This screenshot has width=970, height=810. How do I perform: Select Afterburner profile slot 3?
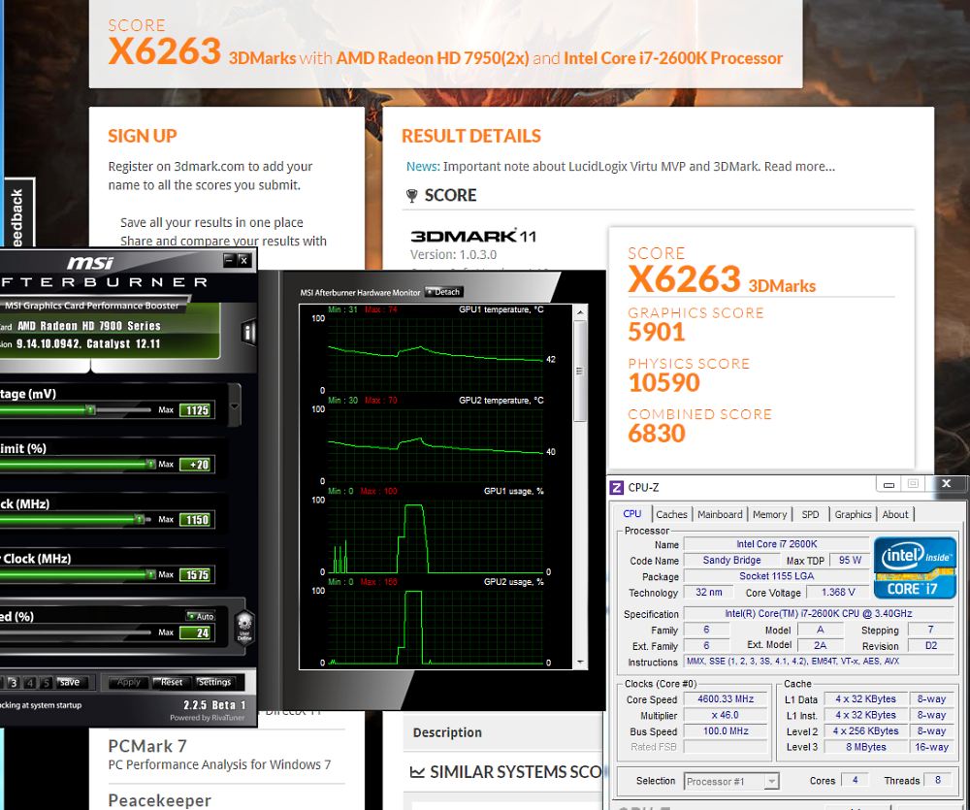(13, 683)
